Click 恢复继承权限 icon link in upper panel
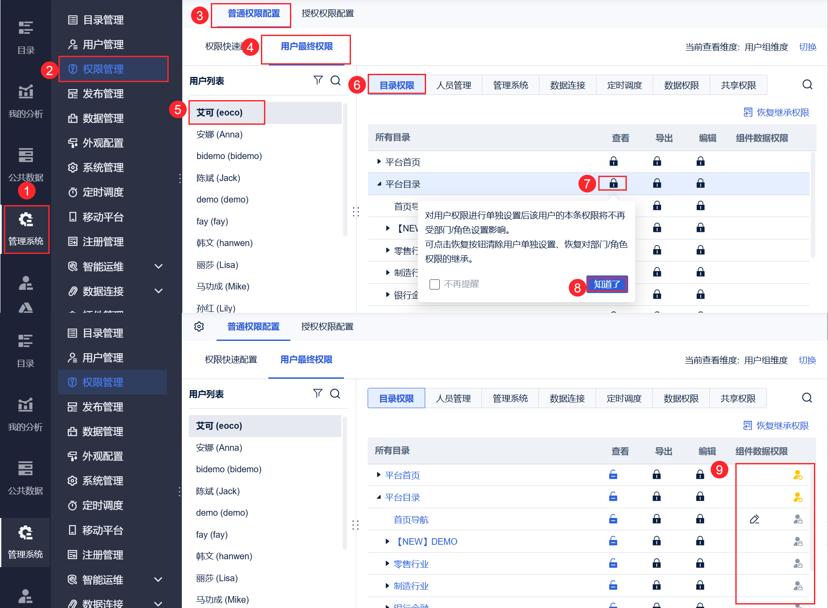The width and height of the screenshot is (828, 608). pos(748,112)
